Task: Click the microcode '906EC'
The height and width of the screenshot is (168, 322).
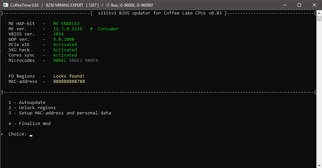Action: 60,60
